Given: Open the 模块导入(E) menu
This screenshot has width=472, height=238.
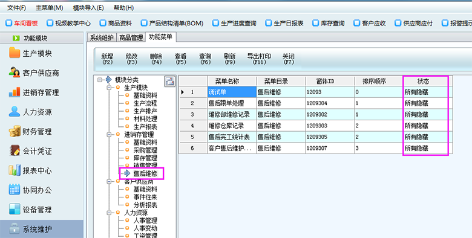Looking at the screenshot, I should coord(88,7).
